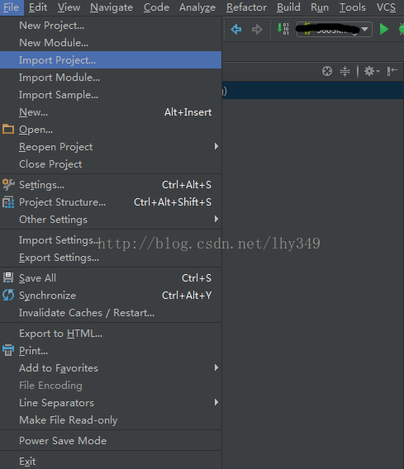This screenshot has height=469, width=404.
Task: Run the app with green play icon
Action: 384,29
